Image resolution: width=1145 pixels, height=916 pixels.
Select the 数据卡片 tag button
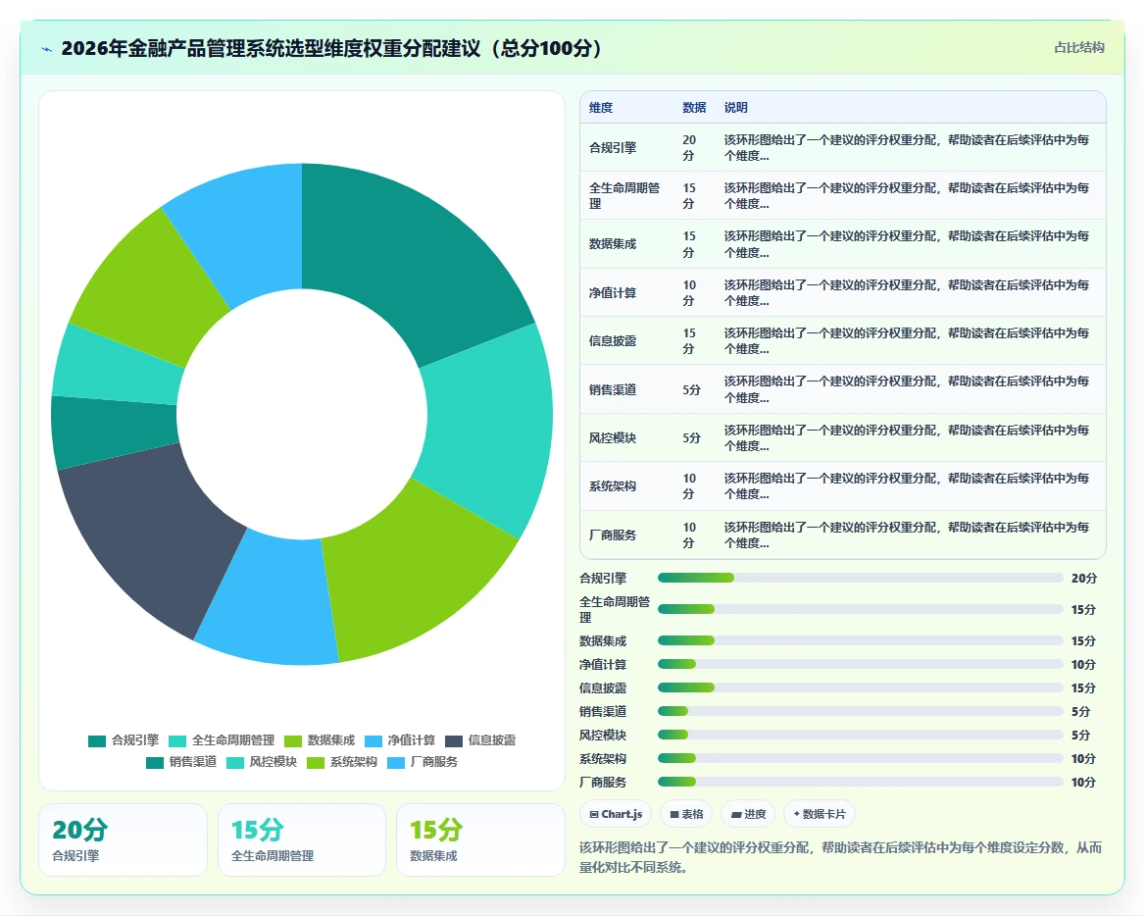pyautogui.click(x=820, y=814)
